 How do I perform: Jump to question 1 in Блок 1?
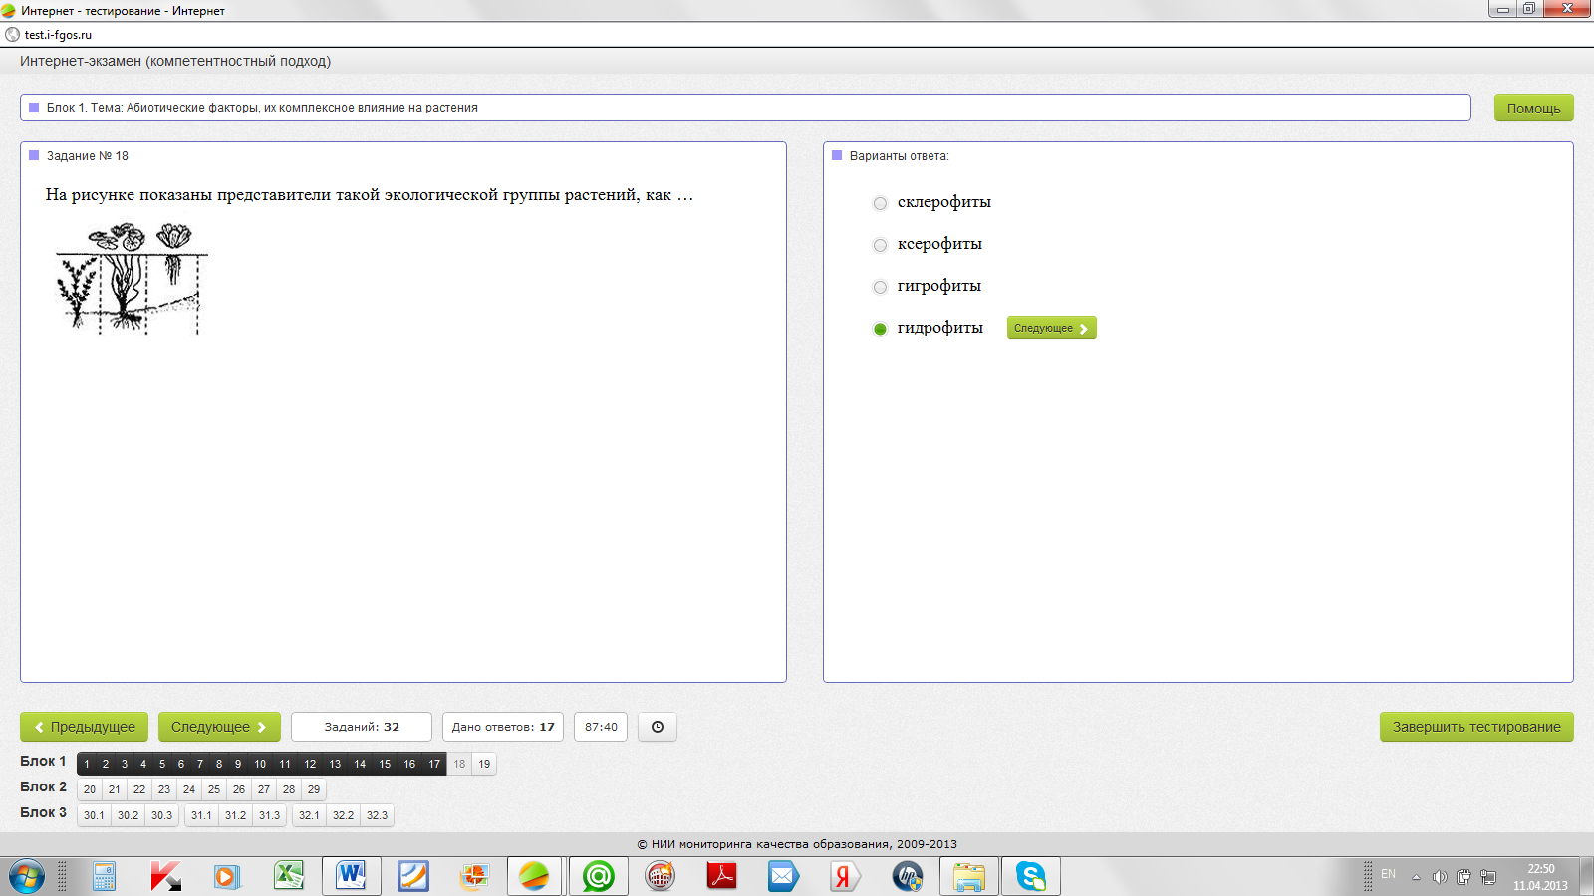pos(87,764)
